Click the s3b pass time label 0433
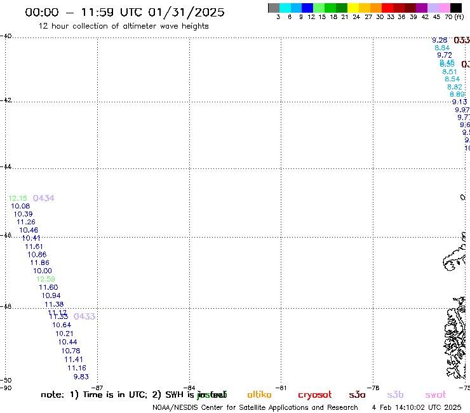 point(84,316)
